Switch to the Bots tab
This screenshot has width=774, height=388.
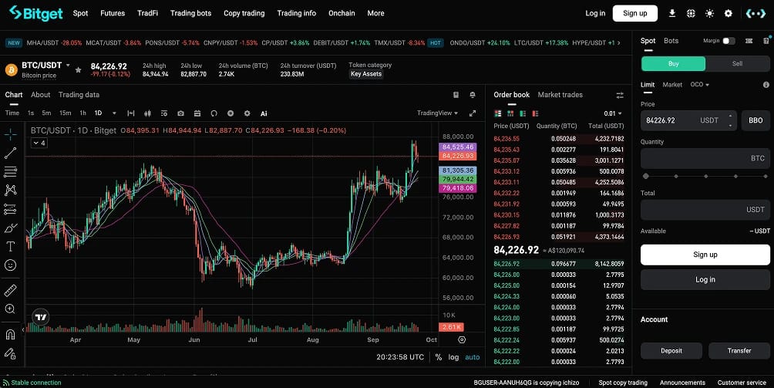671,41
